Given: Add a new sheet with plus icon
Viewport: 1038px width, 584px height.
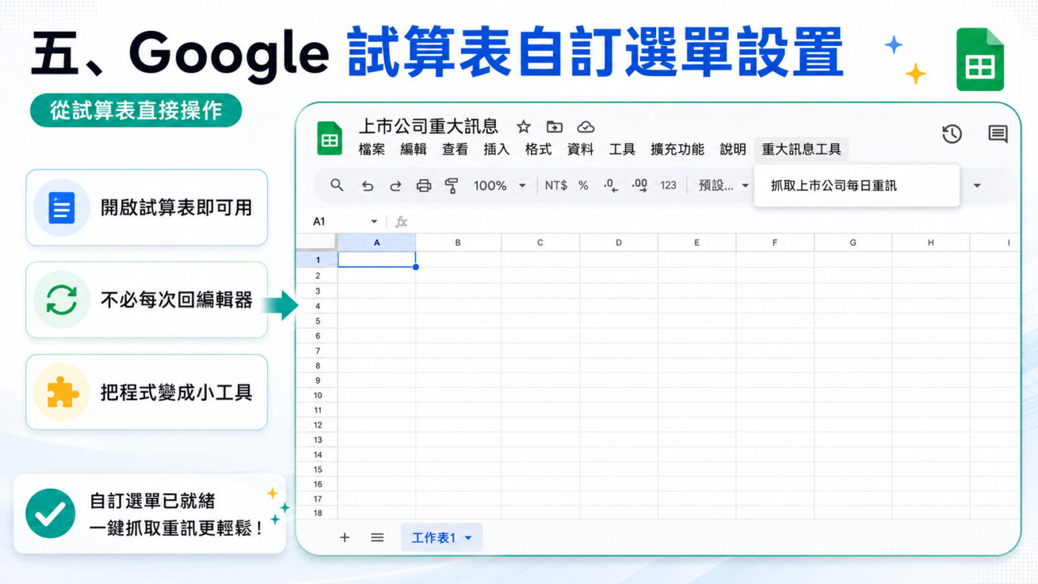Looking at the screenshot, I should (x=345, y=537).
